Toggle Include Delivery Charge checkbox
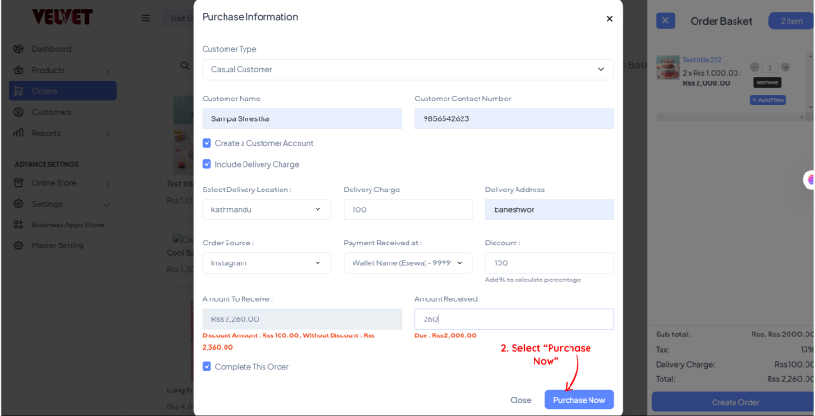This screenshot has width=815, height=416. click(208, 164)
